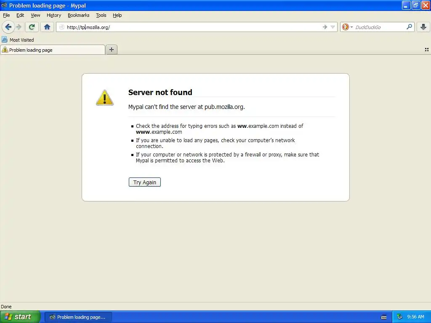Screen dimensions: 431x323
Task: Show the all-tabs grid button
Action: (x=427, y=50)
